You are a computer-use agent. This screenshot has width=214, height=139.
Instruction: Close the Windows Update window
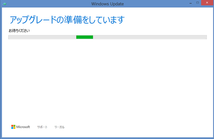[207, 3]
